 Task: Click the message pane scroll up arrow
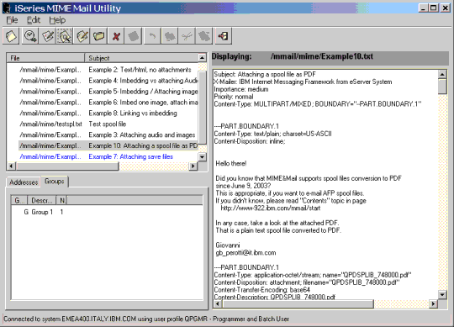click(442, 74)
